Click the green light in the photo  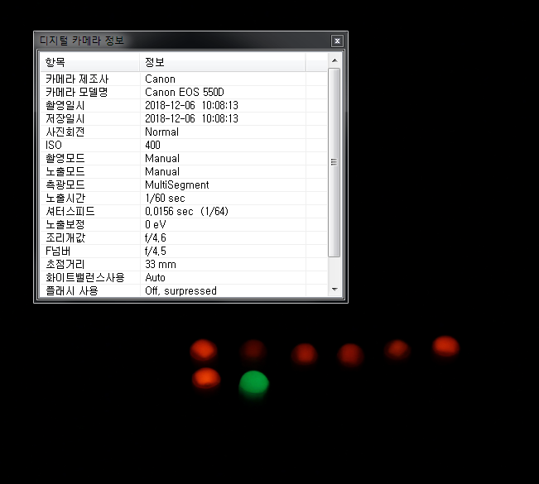click(x=253, y=382)
